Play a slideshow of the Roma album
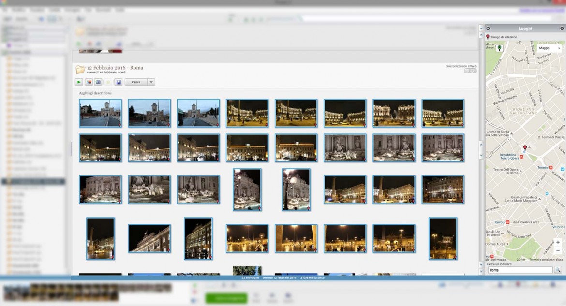566x306 pixels. 79,82
